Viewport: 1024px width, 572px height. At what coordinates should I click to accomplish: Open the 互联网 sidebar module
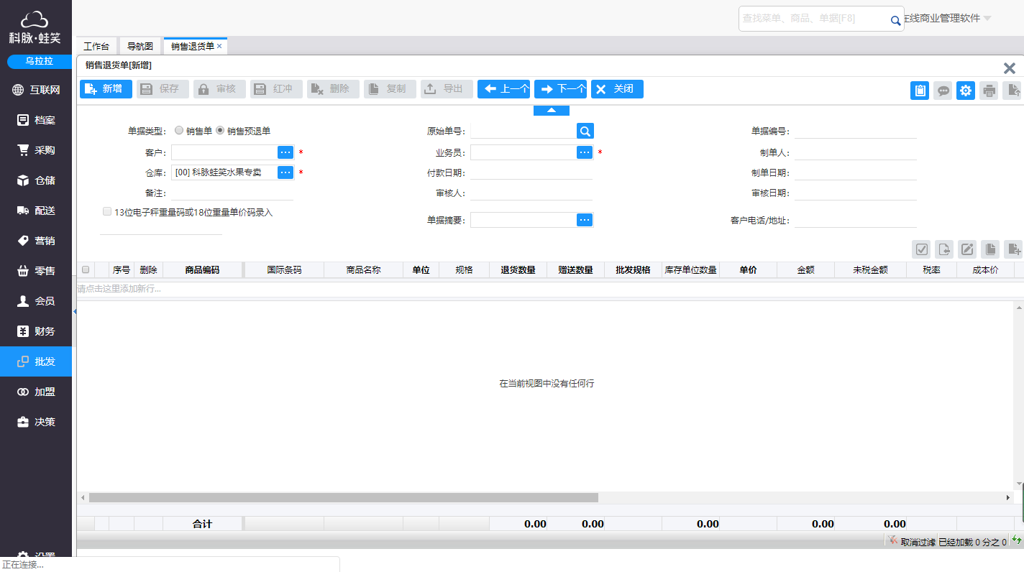36,90
